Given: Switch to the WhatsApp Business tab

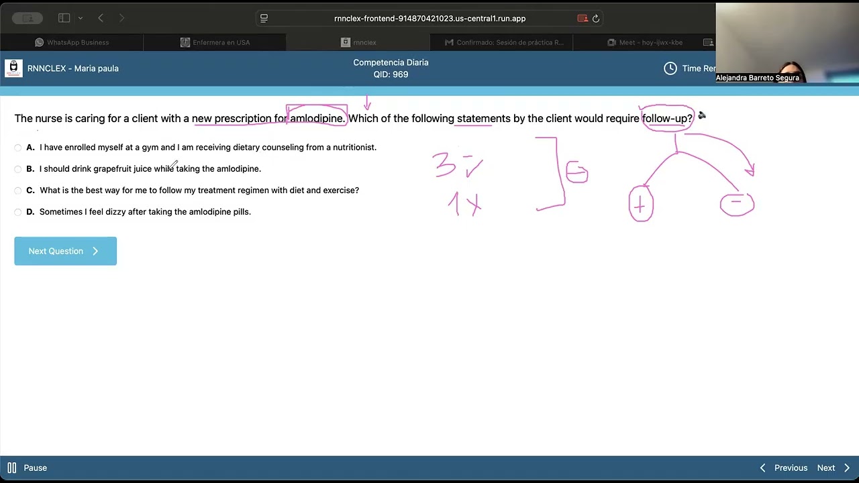Looking at the screenshot, I should coord(72,42).
